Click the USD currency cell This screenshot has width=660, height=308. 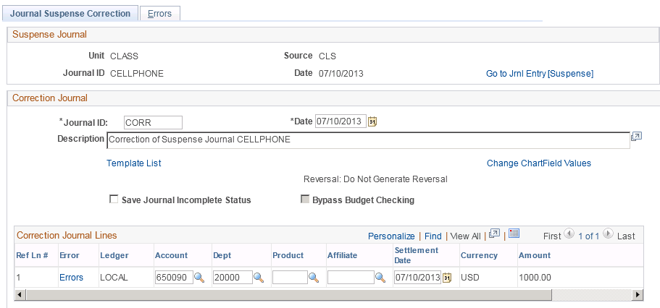click(x=469, y=278)
